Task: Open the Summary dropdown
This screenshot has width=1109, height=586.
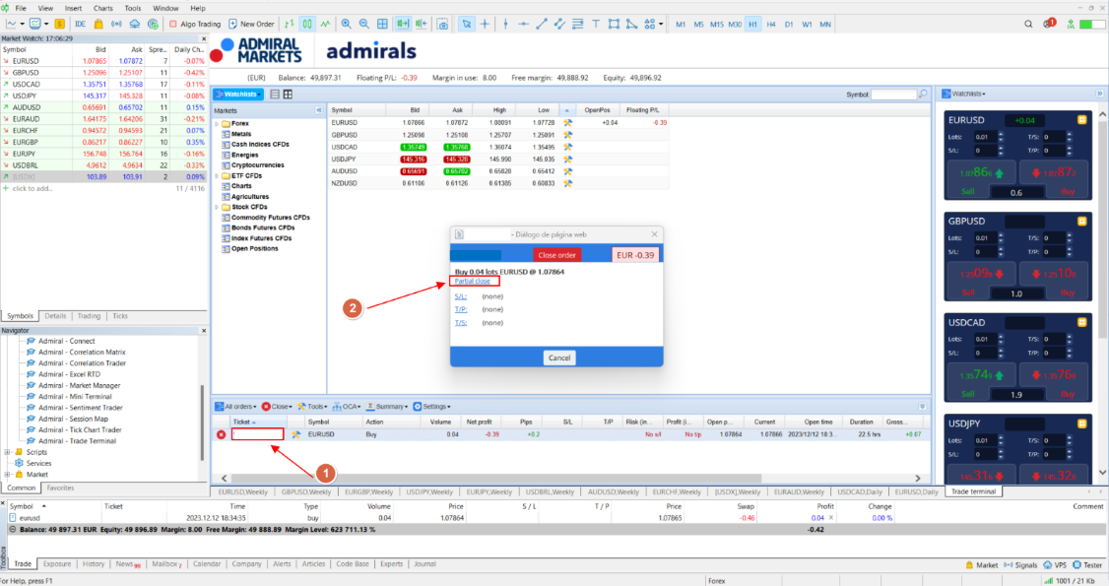Action: point(387,407)
